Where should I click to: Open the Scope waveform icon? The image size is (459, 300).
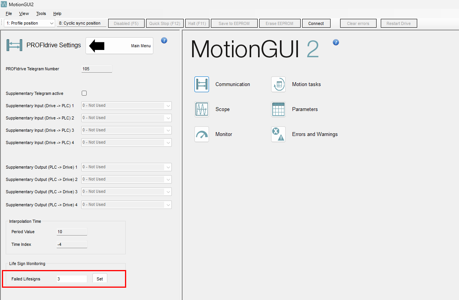(x=202, y=109)
